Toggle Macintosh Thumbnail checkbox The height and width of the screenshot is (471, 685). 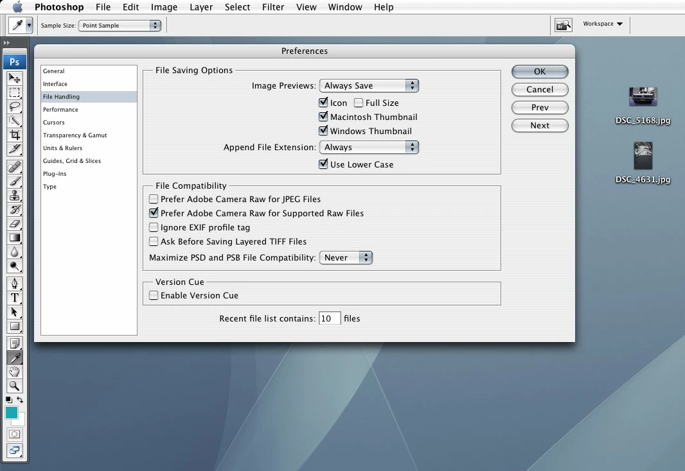(323, 116)
